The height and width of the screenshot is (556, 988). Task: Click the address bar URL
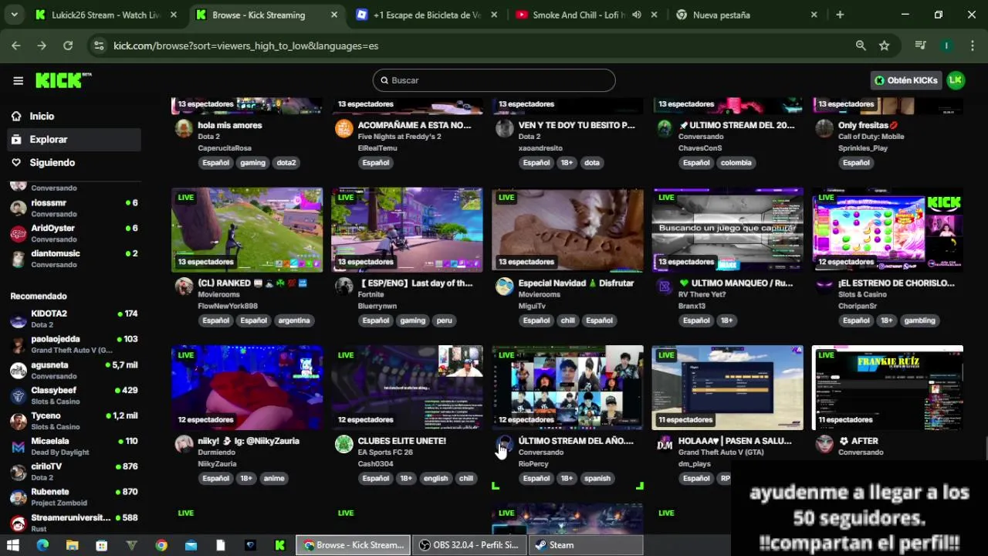pyautogui.click(x=245, y=46)
